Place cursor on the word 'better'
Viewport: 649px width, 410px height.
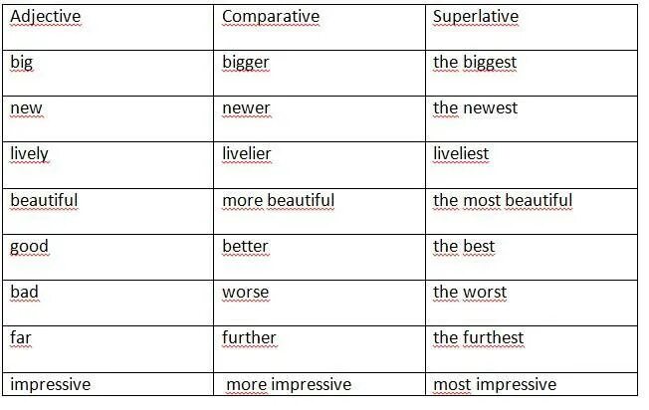click(247, 246)
